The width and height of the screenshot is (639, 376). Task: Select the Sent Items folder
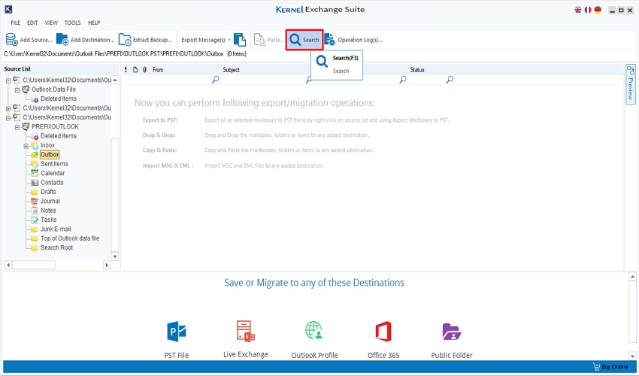(x=54, y=164)
